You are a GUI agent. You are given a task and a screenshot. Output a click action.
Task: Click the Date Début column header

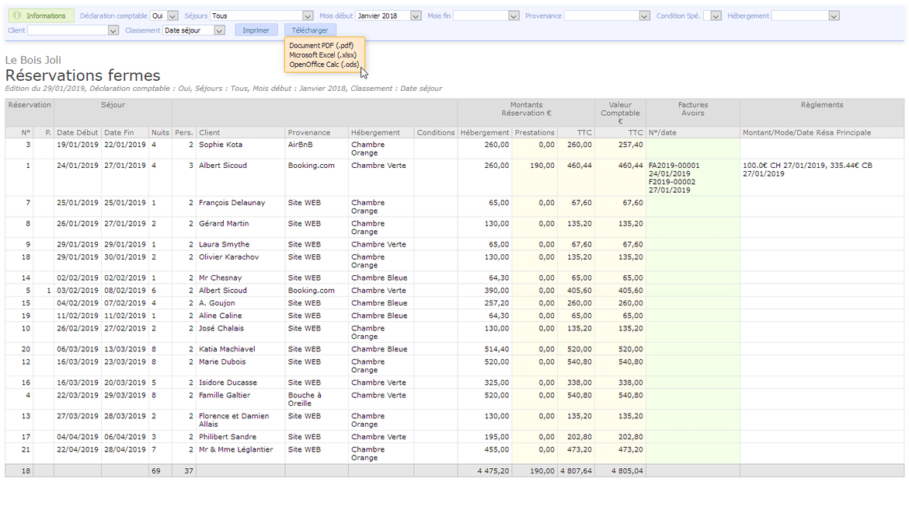pos(77,133)
